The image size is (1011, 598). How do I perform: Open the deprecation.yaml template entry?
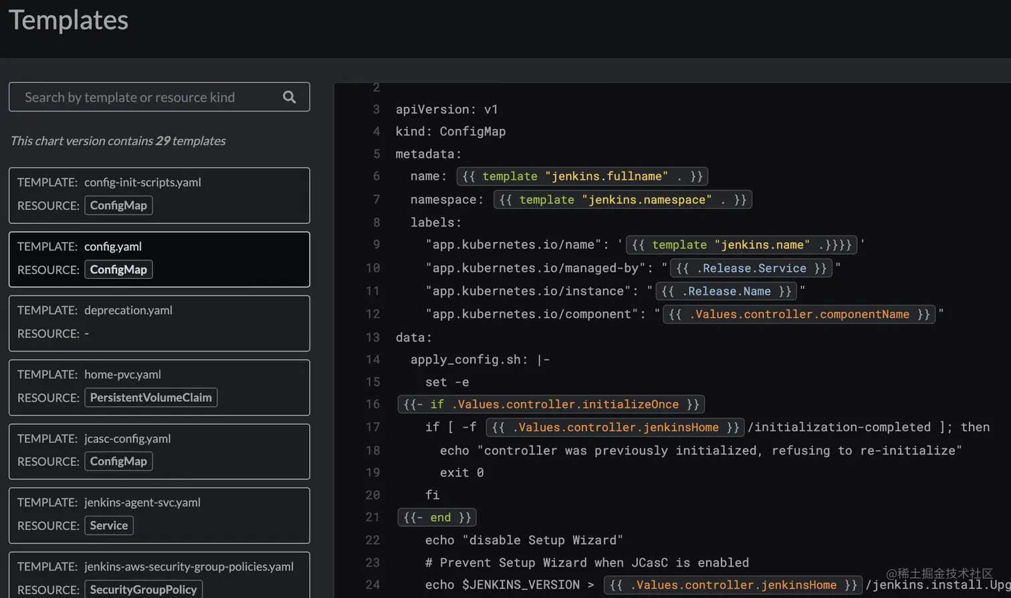coord(159,323)
